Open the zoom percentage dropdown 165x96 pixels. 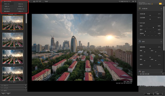129,2
